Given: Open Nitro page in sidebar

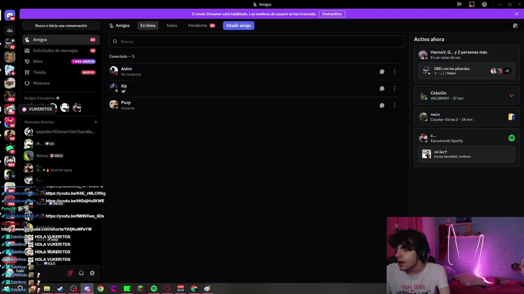Looking at the screenshot, I should click(x=61, y=61).
